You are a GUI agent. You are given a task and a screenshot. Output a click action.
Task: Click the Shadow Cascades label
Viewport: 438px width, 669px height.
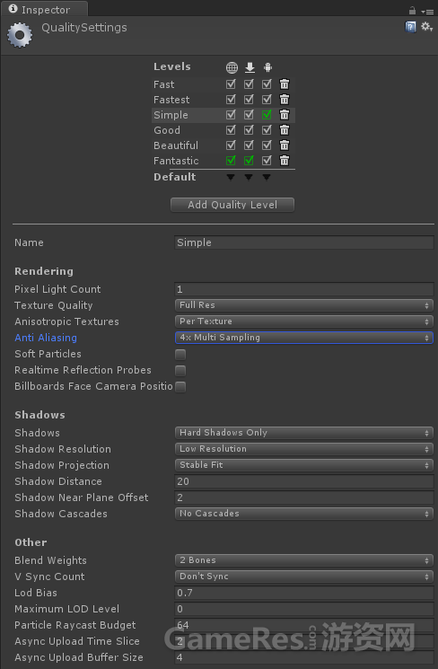point(61,514)
